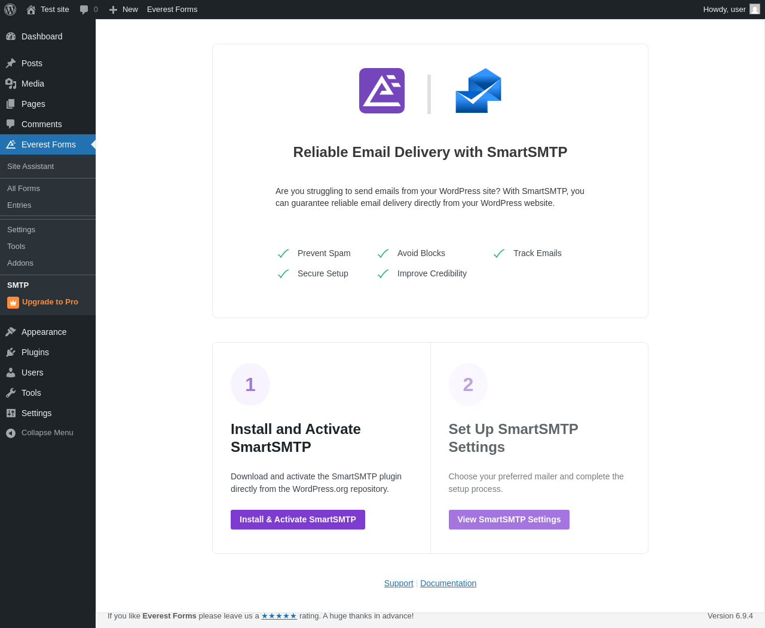Click View SmartSMTP Settings button

(x=509, y=519)
